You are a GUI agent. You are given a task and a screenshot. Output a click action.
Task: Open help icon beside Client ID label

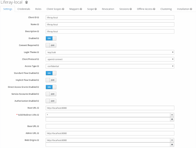[x=38, y=17]
